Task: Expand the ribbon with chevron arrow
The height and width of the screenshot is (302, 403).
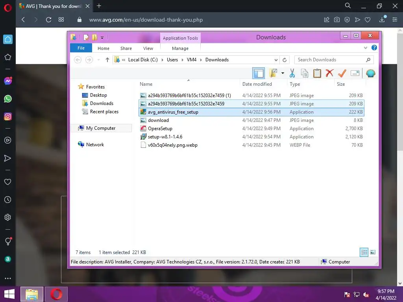Action: (366, 48)
